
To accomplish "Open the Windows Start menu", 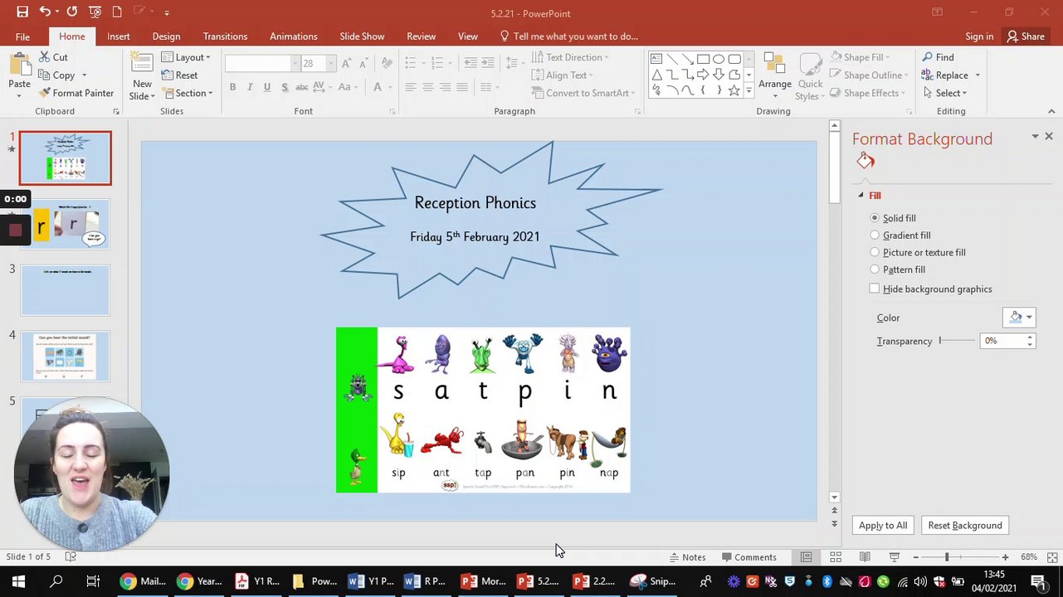I will click(18, 581).
